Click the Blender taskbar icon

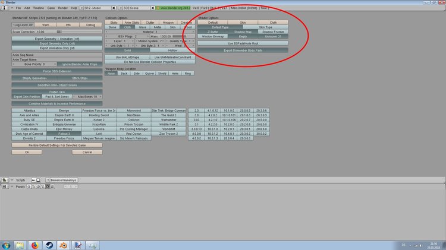pos(64,245)
